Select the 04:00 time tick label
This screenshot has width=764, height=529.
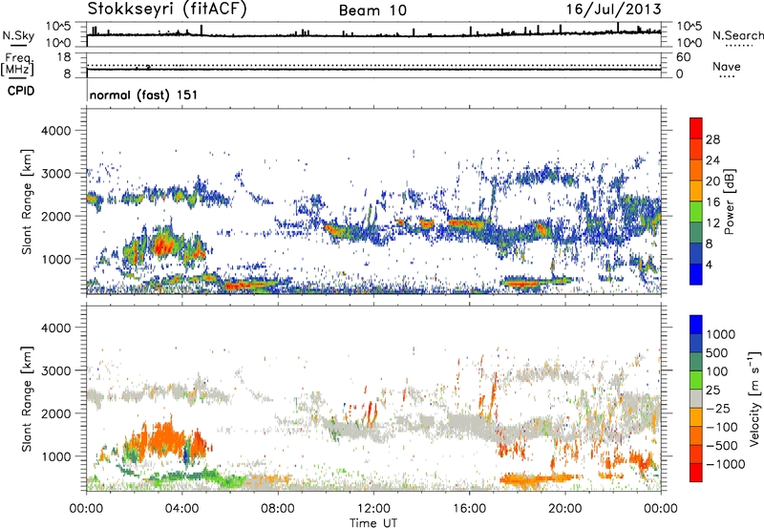coord(181,509)
